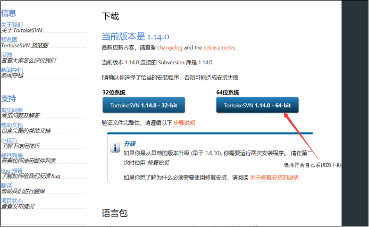Click text 看看大家怎么评价我们
This screenshot has width=369, height=227.
click(x=29, y=61)
